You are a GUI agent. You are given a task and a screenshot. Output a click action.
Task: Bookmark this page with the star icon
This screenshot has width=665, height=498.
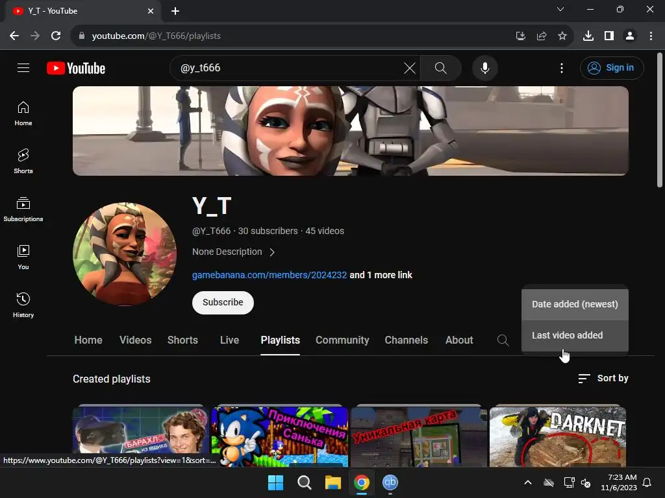(x=562, y=36)
